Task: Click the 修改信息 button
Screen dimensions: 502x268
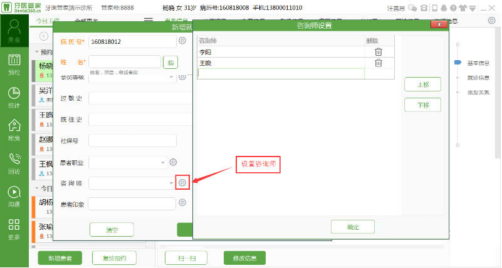Action: tap(244, 258)
